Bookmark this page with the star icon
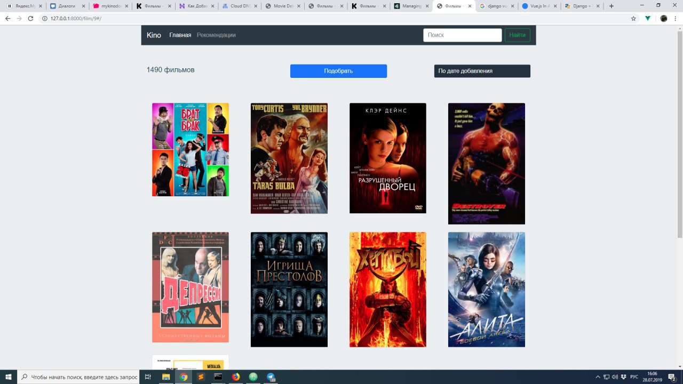The image size is (683, 384). coord(633,18)
